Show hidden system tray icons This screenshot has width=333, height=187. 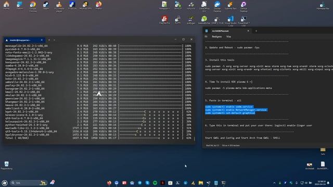[274, 183]
